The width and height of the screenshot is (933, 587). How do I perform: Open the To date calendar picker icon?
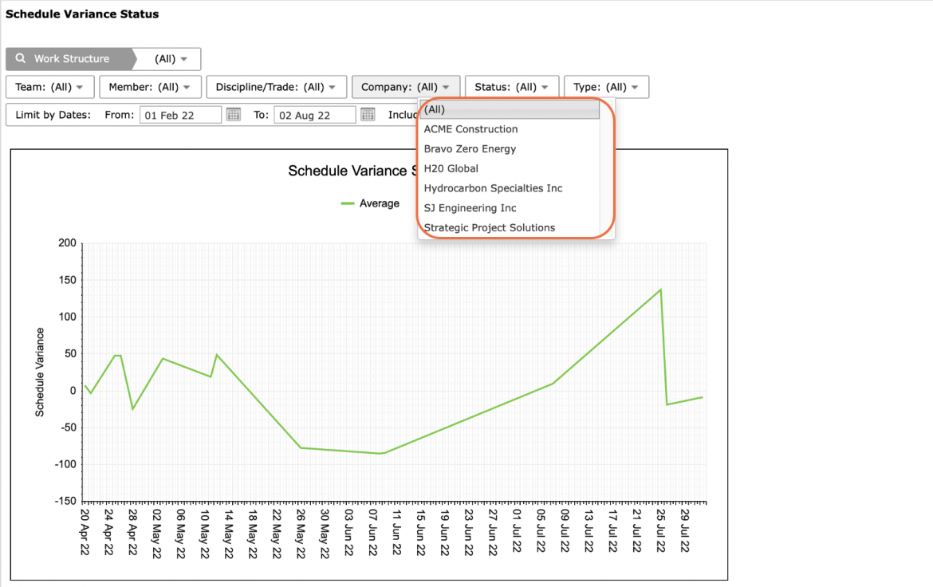368,114
